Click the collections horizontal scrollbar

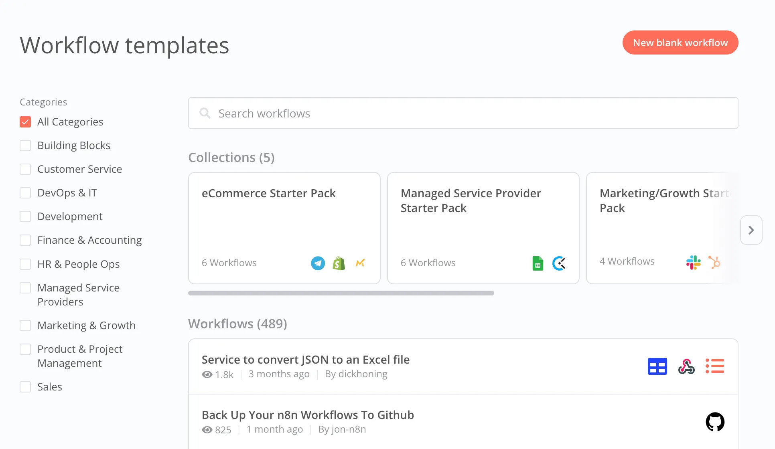tap(341, 293)
